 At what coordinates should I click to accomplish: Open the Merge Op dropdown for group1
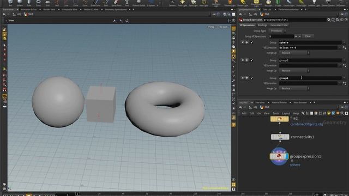pos(294,88)
